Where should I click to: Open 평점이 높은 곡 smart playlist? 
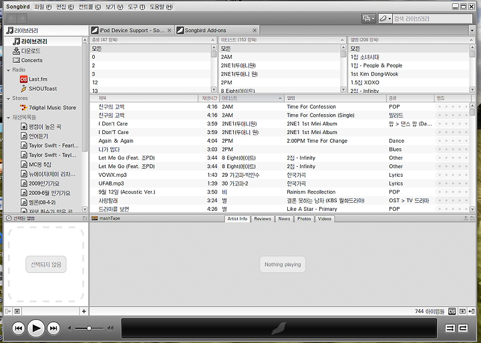point(41,127)
